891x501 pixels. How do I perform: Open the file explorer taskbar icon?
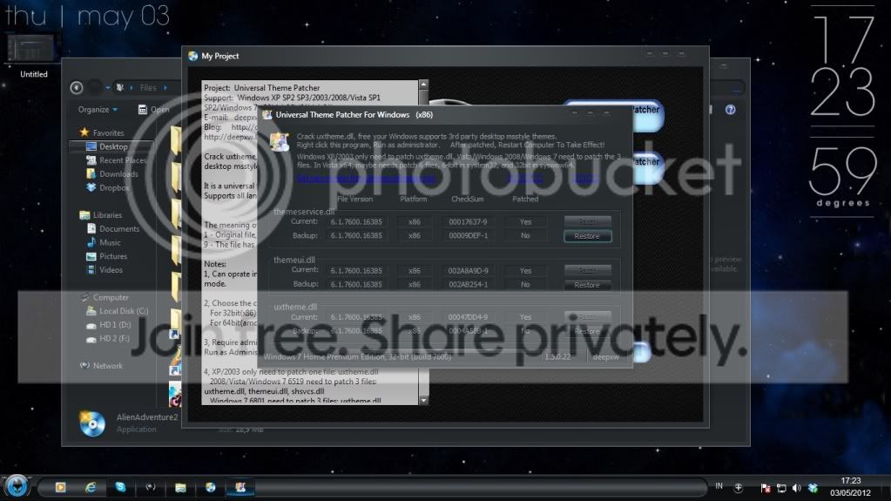(180, 487)
